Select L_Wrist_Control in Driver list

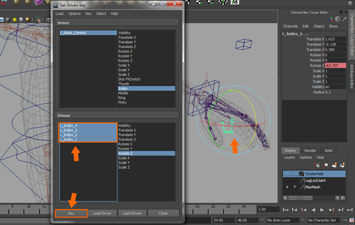click(x=88, y=33)
